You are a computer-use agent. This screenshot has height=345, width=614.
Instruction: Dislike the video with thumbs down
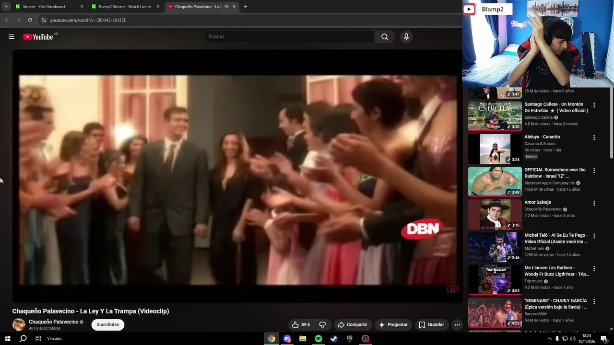[x=322, y=325]
